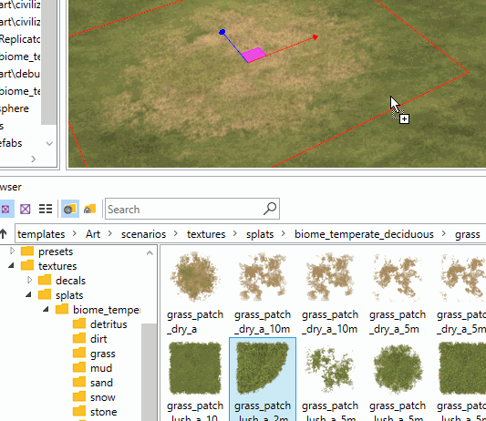
Task: Click the folder tree vertical scrollbar thumb
Action: 150,372
